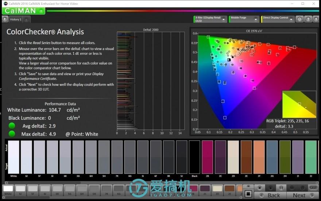Select the large 6J comparator swatch
This screenshot has width=321, height=201.
(x=26, y=157)
